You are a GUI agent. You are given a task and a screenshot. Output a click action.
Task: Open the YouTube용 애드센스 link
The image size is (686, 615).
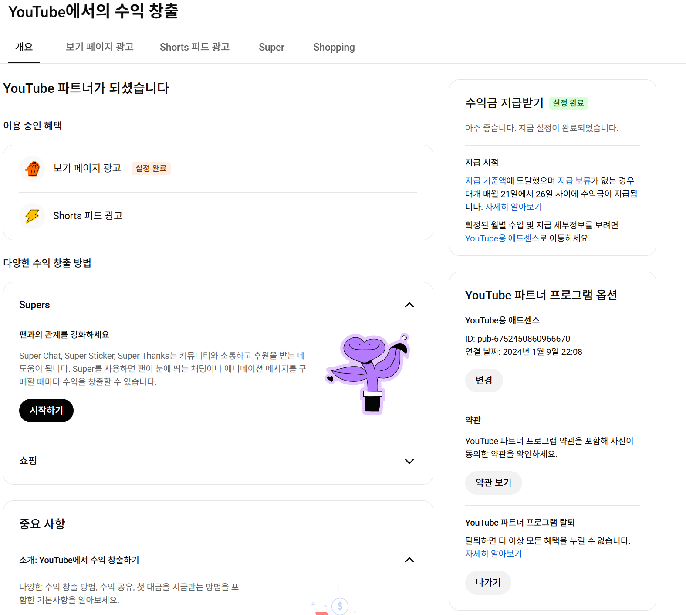pos(502,238)
